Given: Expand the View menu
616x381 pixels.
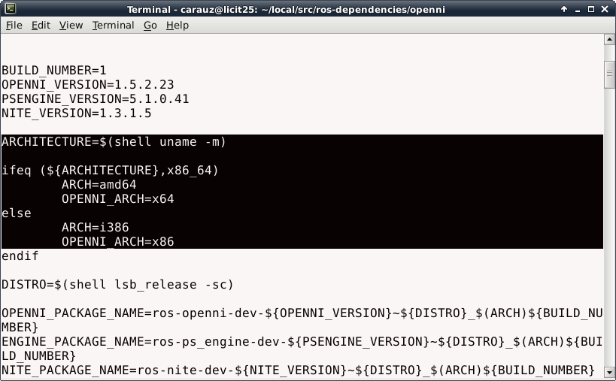Looking at the screenshot, I should pos(71,25).
